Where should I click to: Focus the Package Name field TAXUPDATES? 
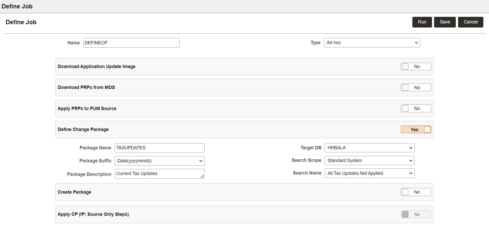point(159,148)
